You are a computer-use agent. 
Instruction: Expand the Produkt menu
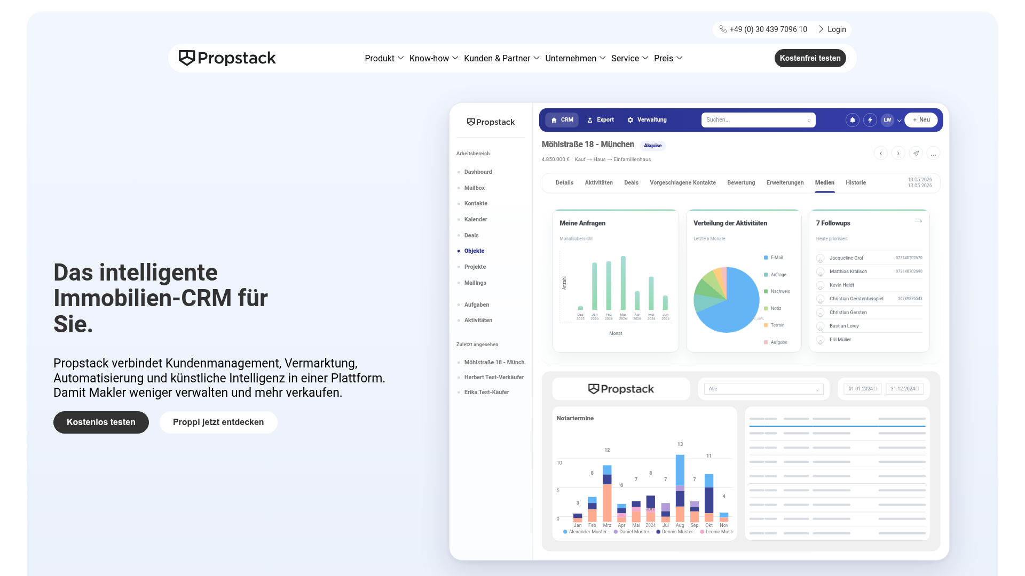click(x=384, y=58)
